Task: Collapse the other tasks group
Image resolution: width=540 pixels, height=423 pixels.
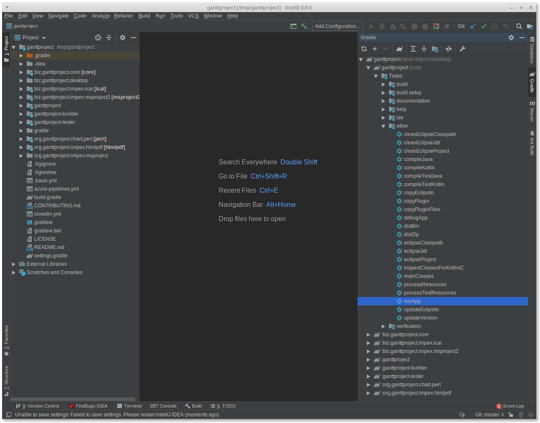Action: pos(384,126)
